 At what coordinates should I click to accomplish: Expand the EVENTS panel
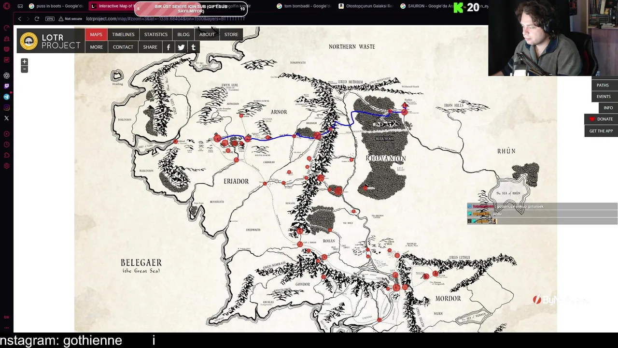604,96
